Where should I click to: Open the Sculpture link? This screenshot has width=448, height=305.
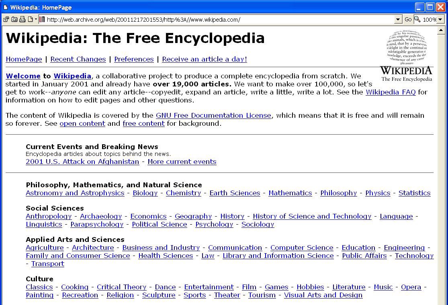point(159,295)
